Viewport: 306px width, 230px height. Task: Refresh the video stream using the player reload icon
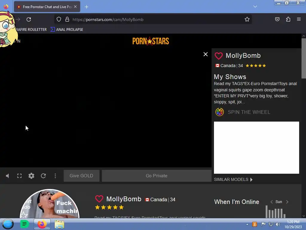(x=43, y=176)
